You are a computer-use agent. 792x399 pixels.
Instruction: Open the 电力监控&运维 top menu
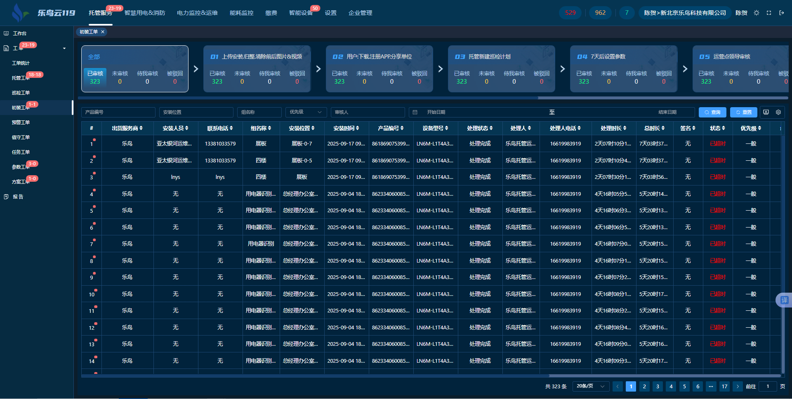(197, 13)
